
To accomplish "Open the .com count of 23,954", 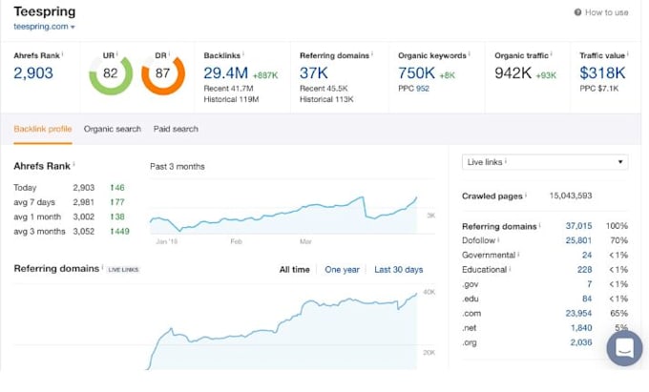I will tap(578, 314).
